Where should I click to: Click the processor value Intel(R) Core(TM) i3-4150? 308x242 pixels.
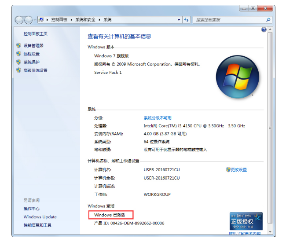click(x=194, y=126)
